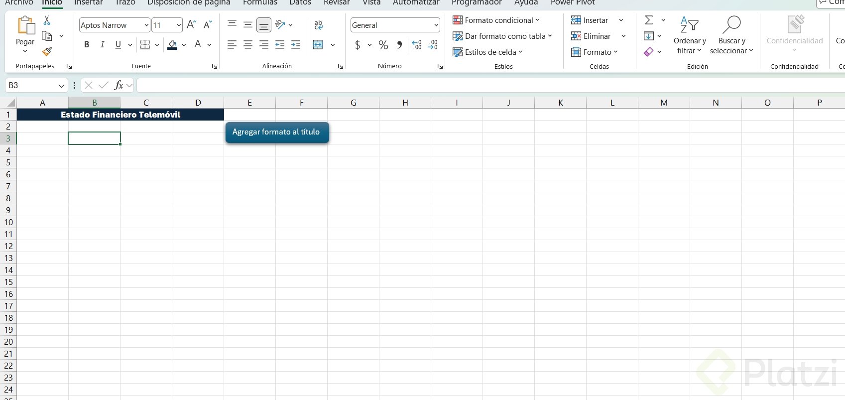845x400 pixels.
Task: Click the merge and center icon
Action: click(x=318, y=45)
